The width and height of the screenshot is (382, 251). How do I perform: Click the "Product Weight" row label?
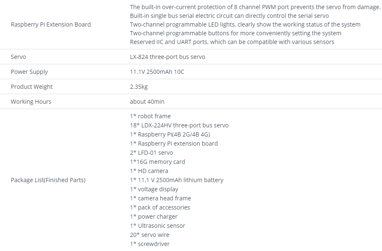click(32, 87)
